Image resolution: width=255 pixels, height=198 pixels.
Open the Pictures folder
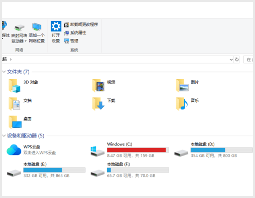187,85
